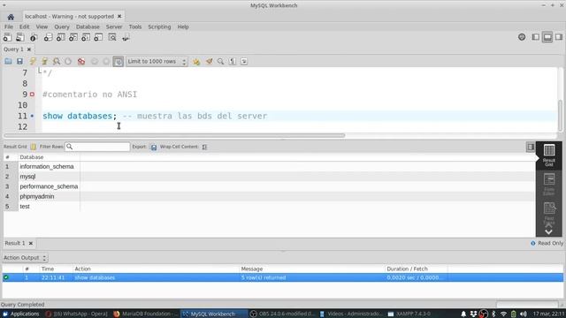This screenshot has height=318, width=566.
Task: Toggle result side panel button
Action: click(531, 147)
